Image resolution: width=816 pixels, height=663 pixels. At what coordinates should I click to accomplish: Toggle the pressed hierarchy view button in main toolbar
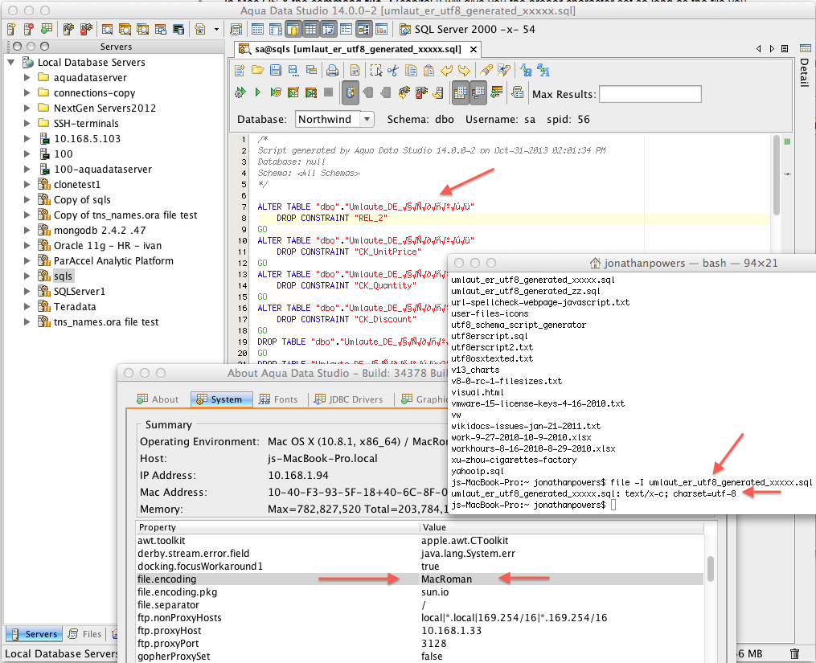coord(363,29)
